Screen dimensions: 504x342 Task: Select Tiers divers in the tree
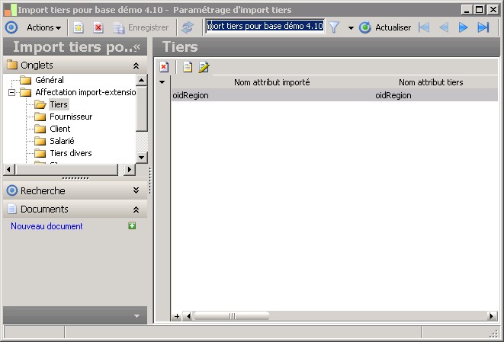(71, 153)
